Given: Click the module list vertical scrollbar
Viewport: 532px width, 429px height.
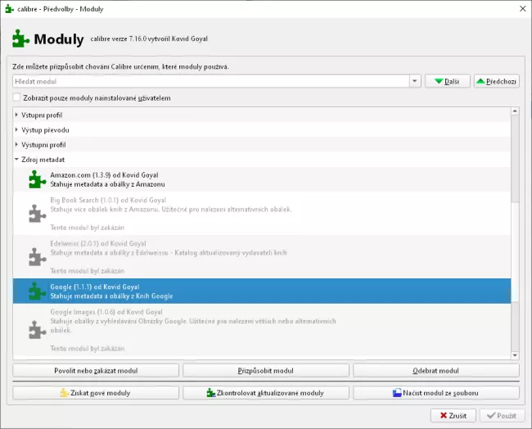Looking at the screenshot, I should [515, 246].
